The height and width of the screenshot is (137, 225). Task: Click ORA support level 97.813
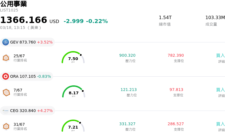coord(176,90)
